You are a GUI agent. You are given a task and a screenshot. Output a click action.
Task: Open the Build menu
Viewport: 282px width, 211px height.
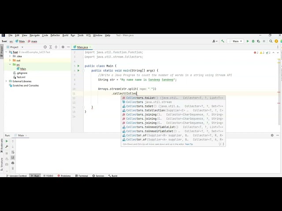(65, 35)
